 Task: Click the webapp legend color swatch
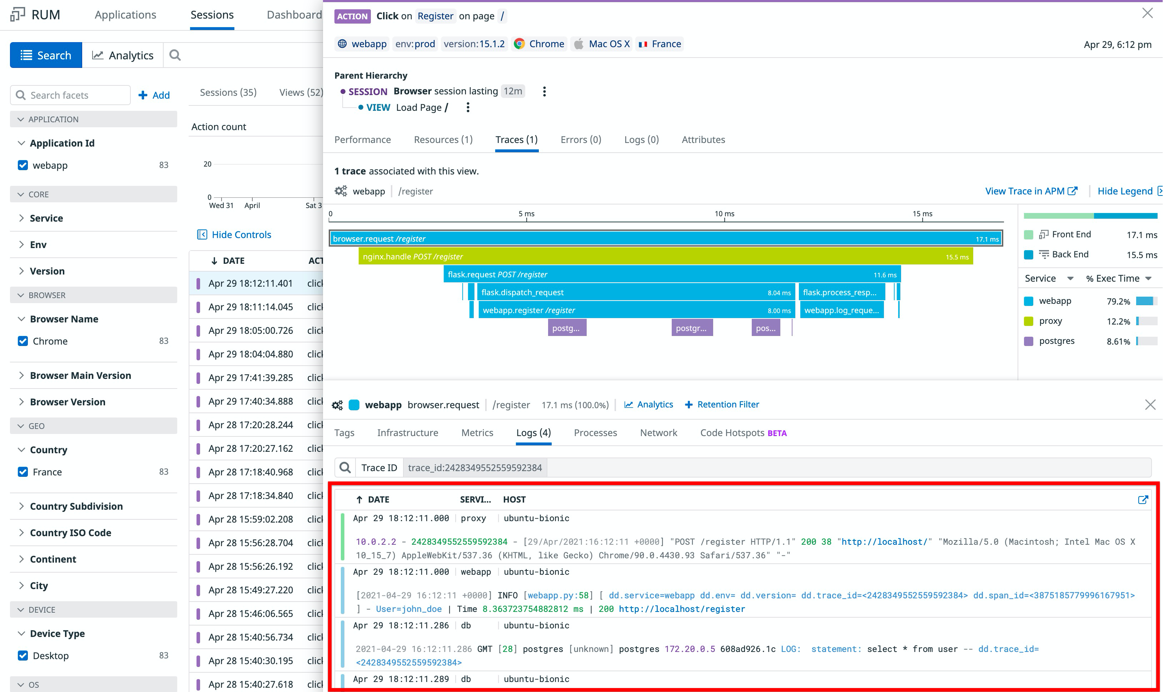[1029, 301]
